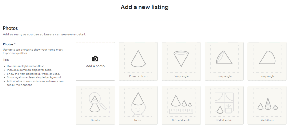
Task: Click the 'Photos *' required field label
Action: (x=9, y=44)
